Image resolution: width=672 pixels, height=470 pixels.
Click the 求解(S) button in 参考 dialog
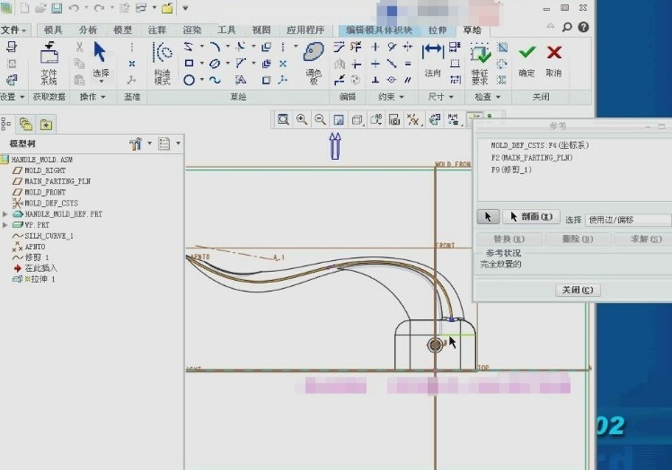coord(645,239)
